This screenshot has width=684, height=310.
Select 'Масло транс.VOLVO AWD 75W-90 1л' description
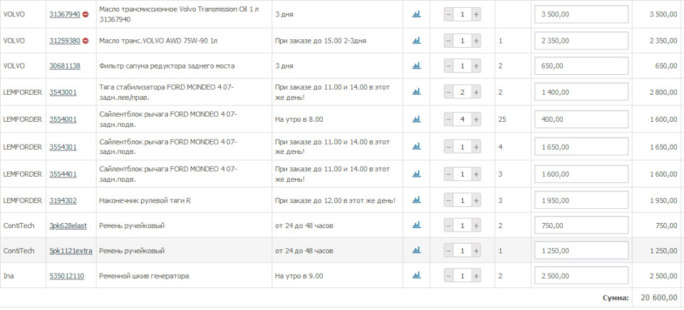(x=159, y=41)
